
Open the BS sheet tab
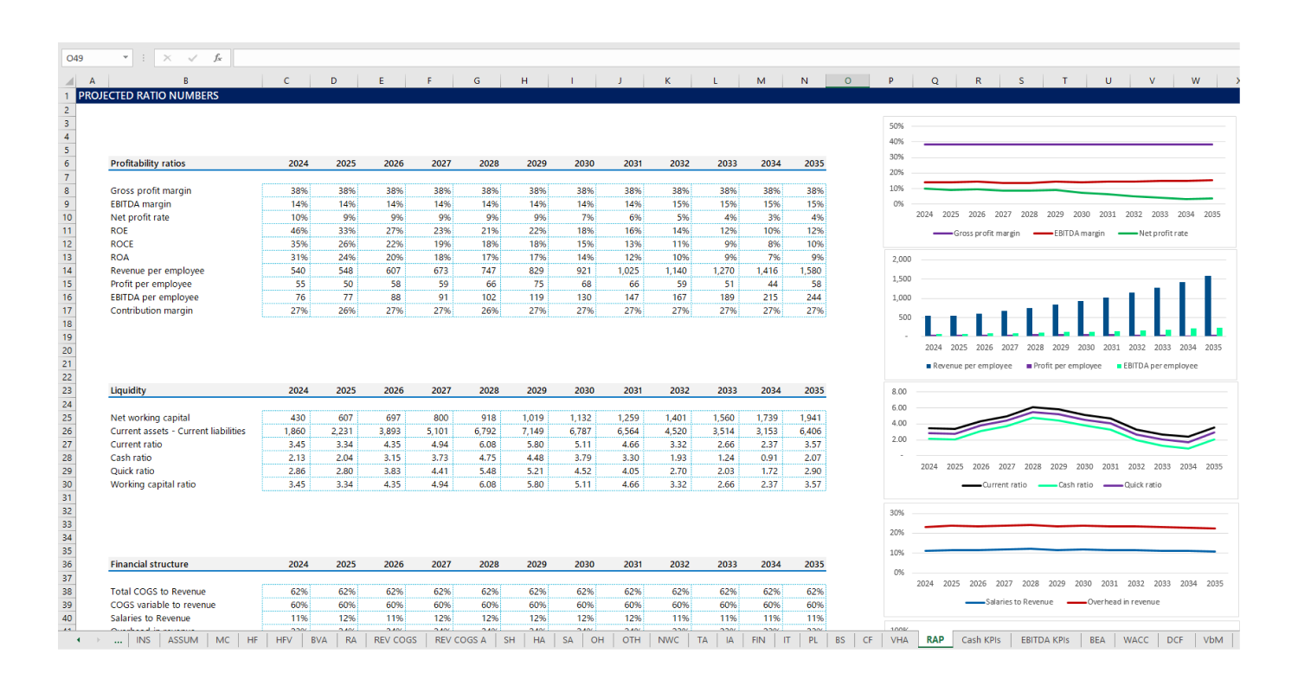pyautogui.click(x=839, y=640)
